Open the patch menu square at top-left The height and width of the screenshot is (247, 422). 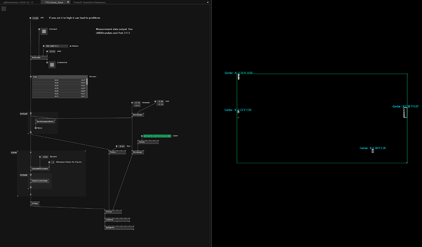pyautogui.click(x=4, y=9)
